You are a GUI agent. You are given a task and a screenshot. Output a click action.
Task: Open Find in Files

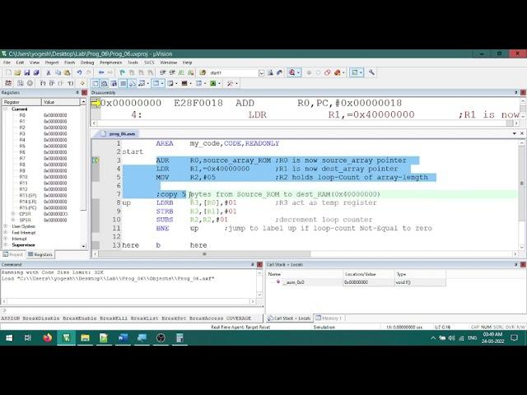203,72
